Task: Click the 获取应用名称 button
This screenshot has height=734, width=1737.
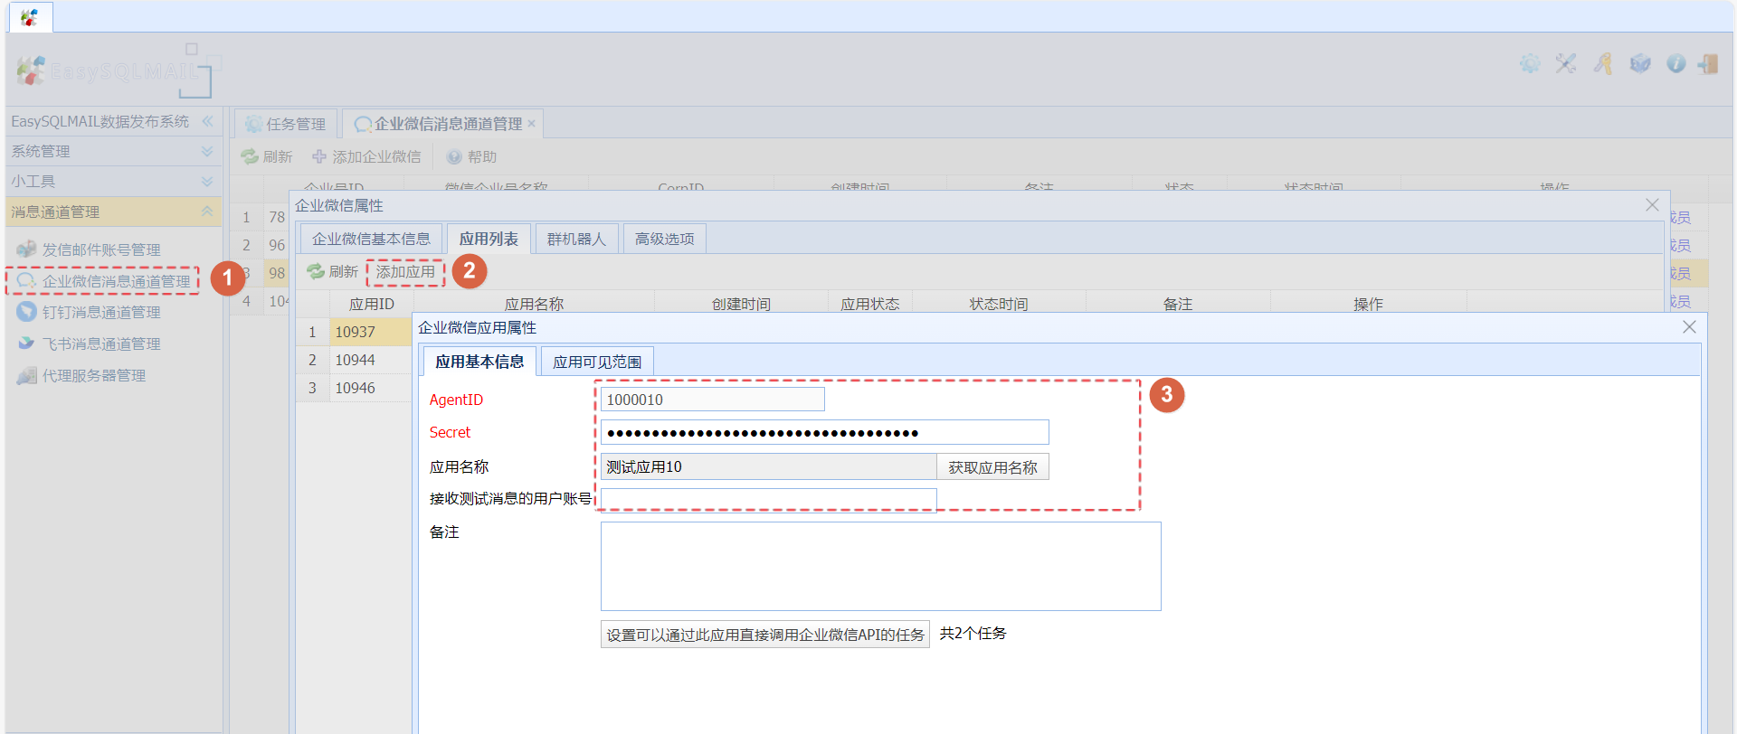Action: [x=992, y=467]
